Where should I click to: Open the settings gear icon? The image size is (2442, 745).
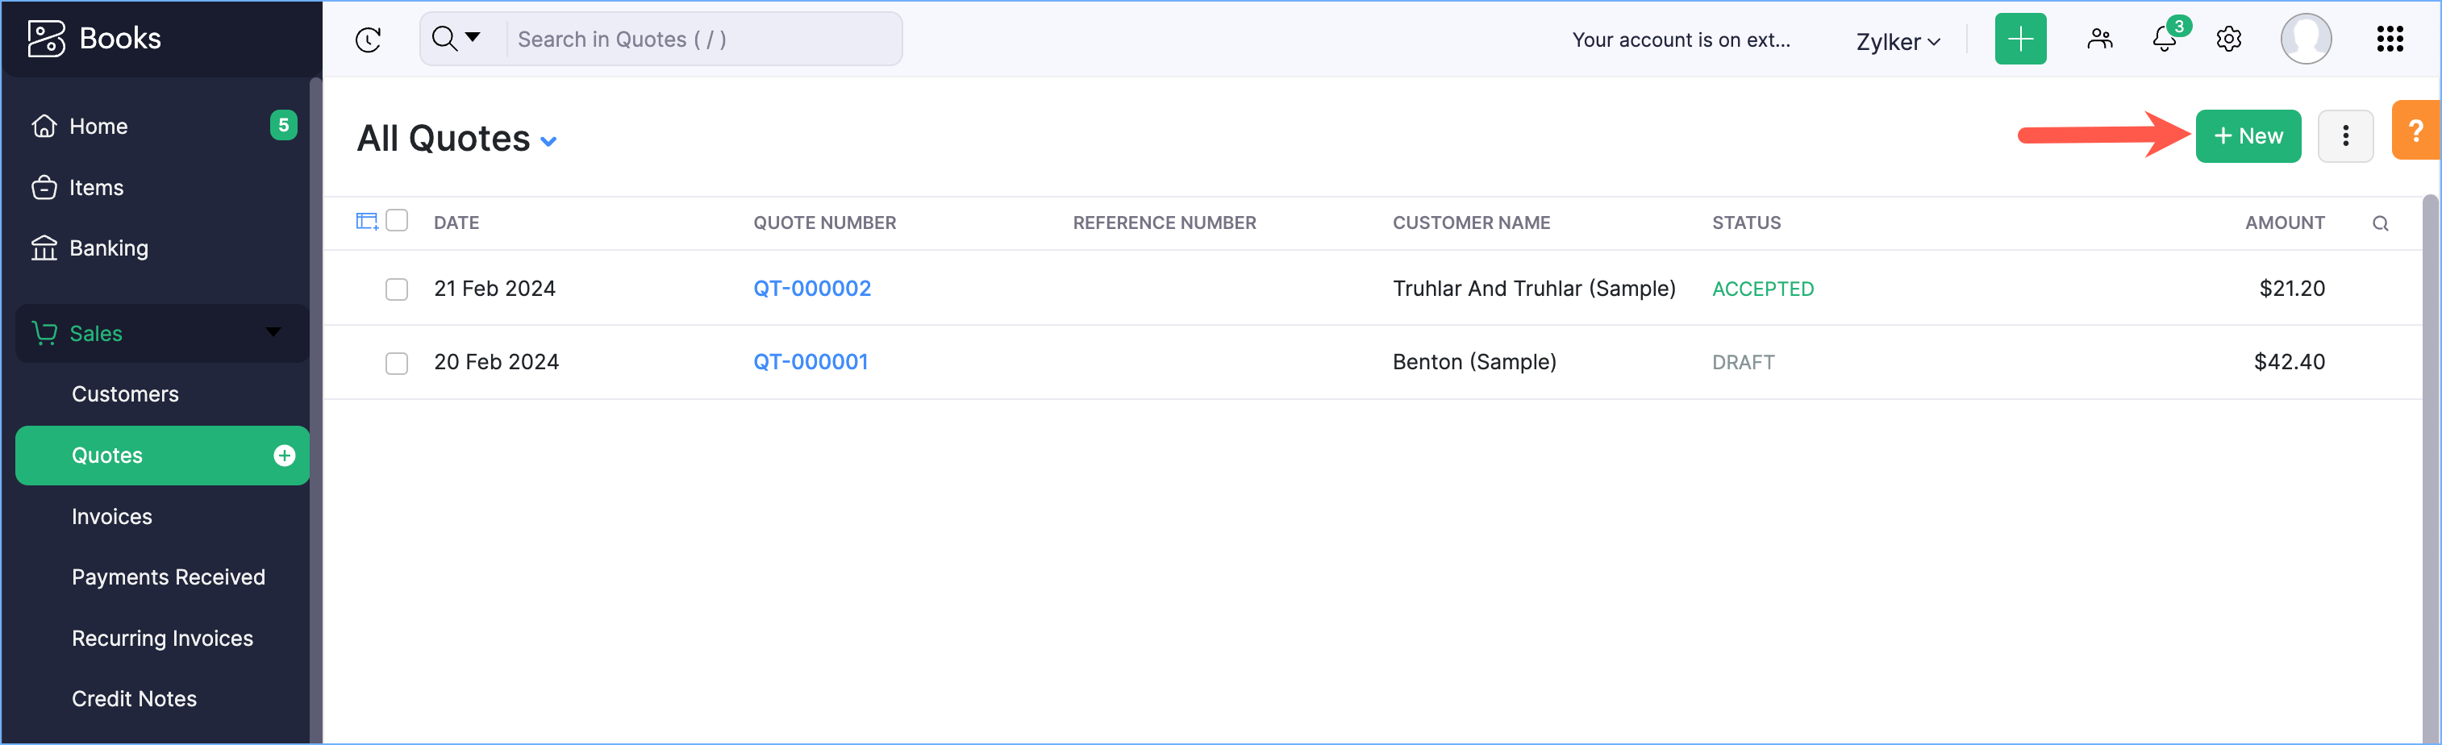click(x=2229, y=39)
